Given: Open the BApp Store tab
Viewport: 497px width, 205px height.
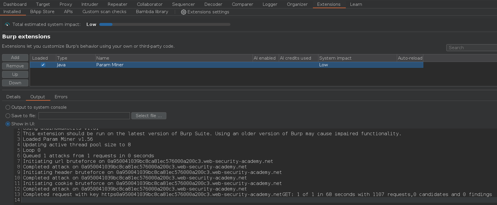Looking at the screenshot, I should click(42, 12).
